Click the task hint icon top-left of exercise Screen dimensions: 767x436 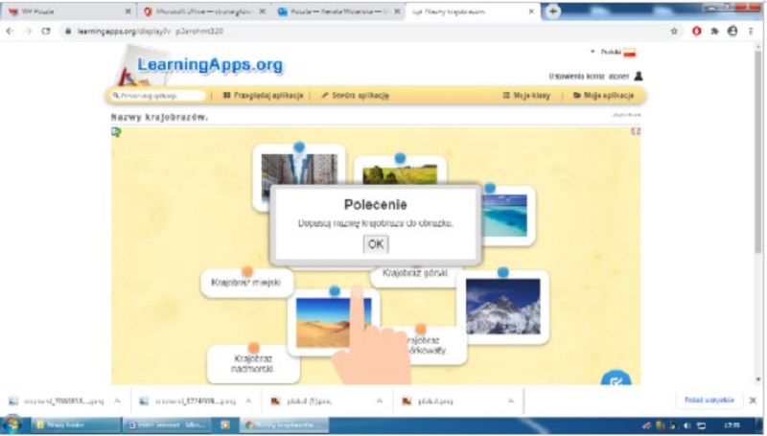(116, 132)
